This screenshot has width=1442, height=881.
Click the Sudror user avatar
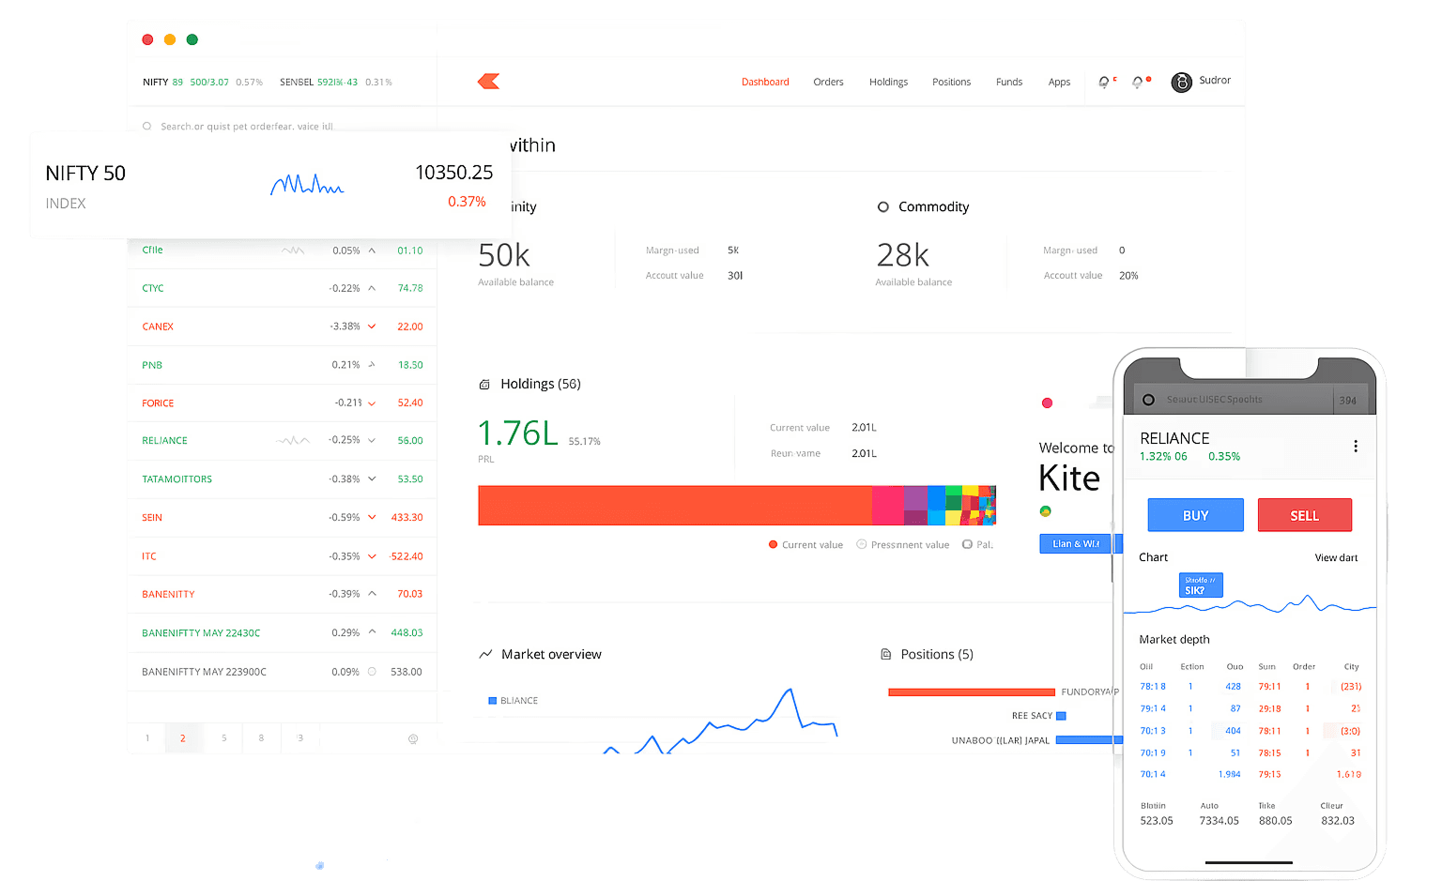[x=1181, y=83]
